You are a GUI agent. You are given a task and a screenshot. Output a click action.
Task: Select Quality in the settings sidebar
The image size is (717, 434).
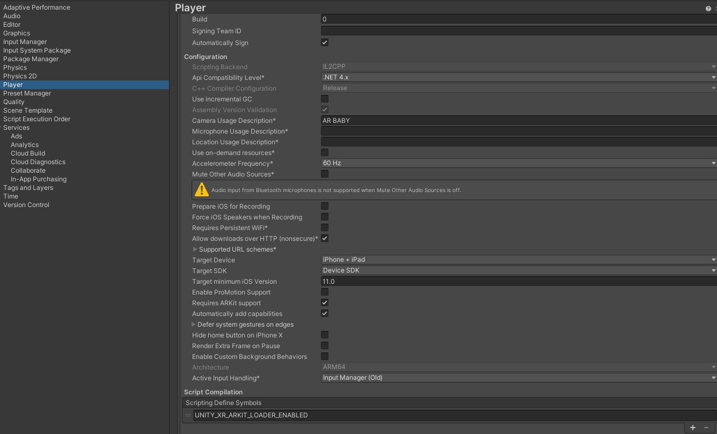[13, 101]
